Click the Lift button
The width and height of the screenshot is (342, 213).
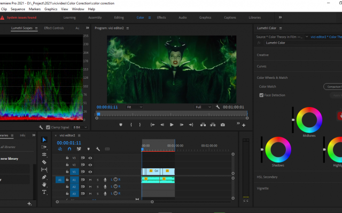pos(203,125)
